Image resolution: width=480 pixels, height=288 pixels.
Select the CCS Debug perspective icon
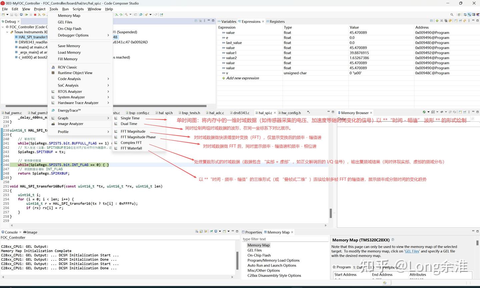click(469, 15)
